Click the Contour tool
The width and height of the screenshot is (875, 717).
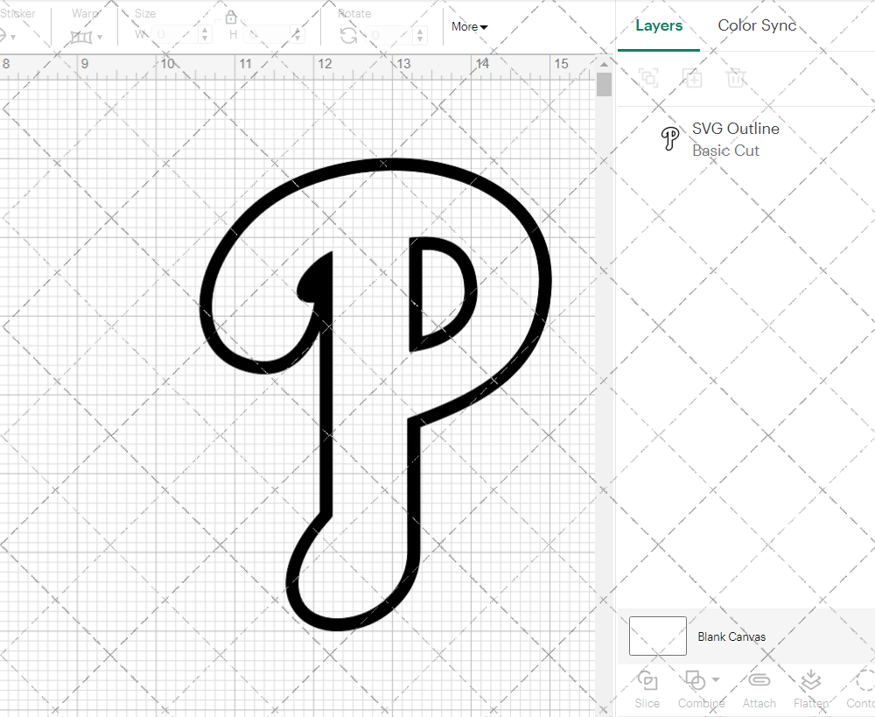click(x=861, y=689)
